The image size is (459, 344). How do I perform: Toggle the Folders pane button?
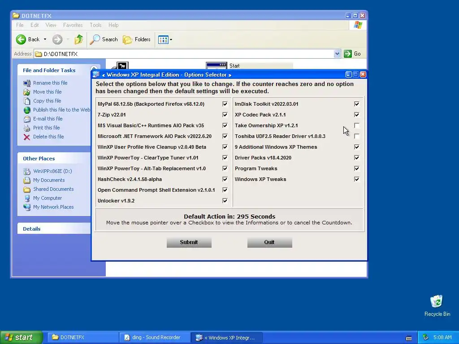point(137,39)
